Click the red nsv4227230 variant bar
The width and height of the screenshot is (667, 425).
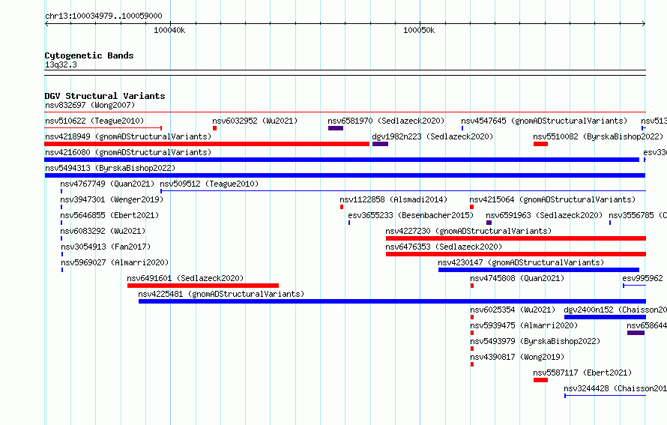point(516,238)
